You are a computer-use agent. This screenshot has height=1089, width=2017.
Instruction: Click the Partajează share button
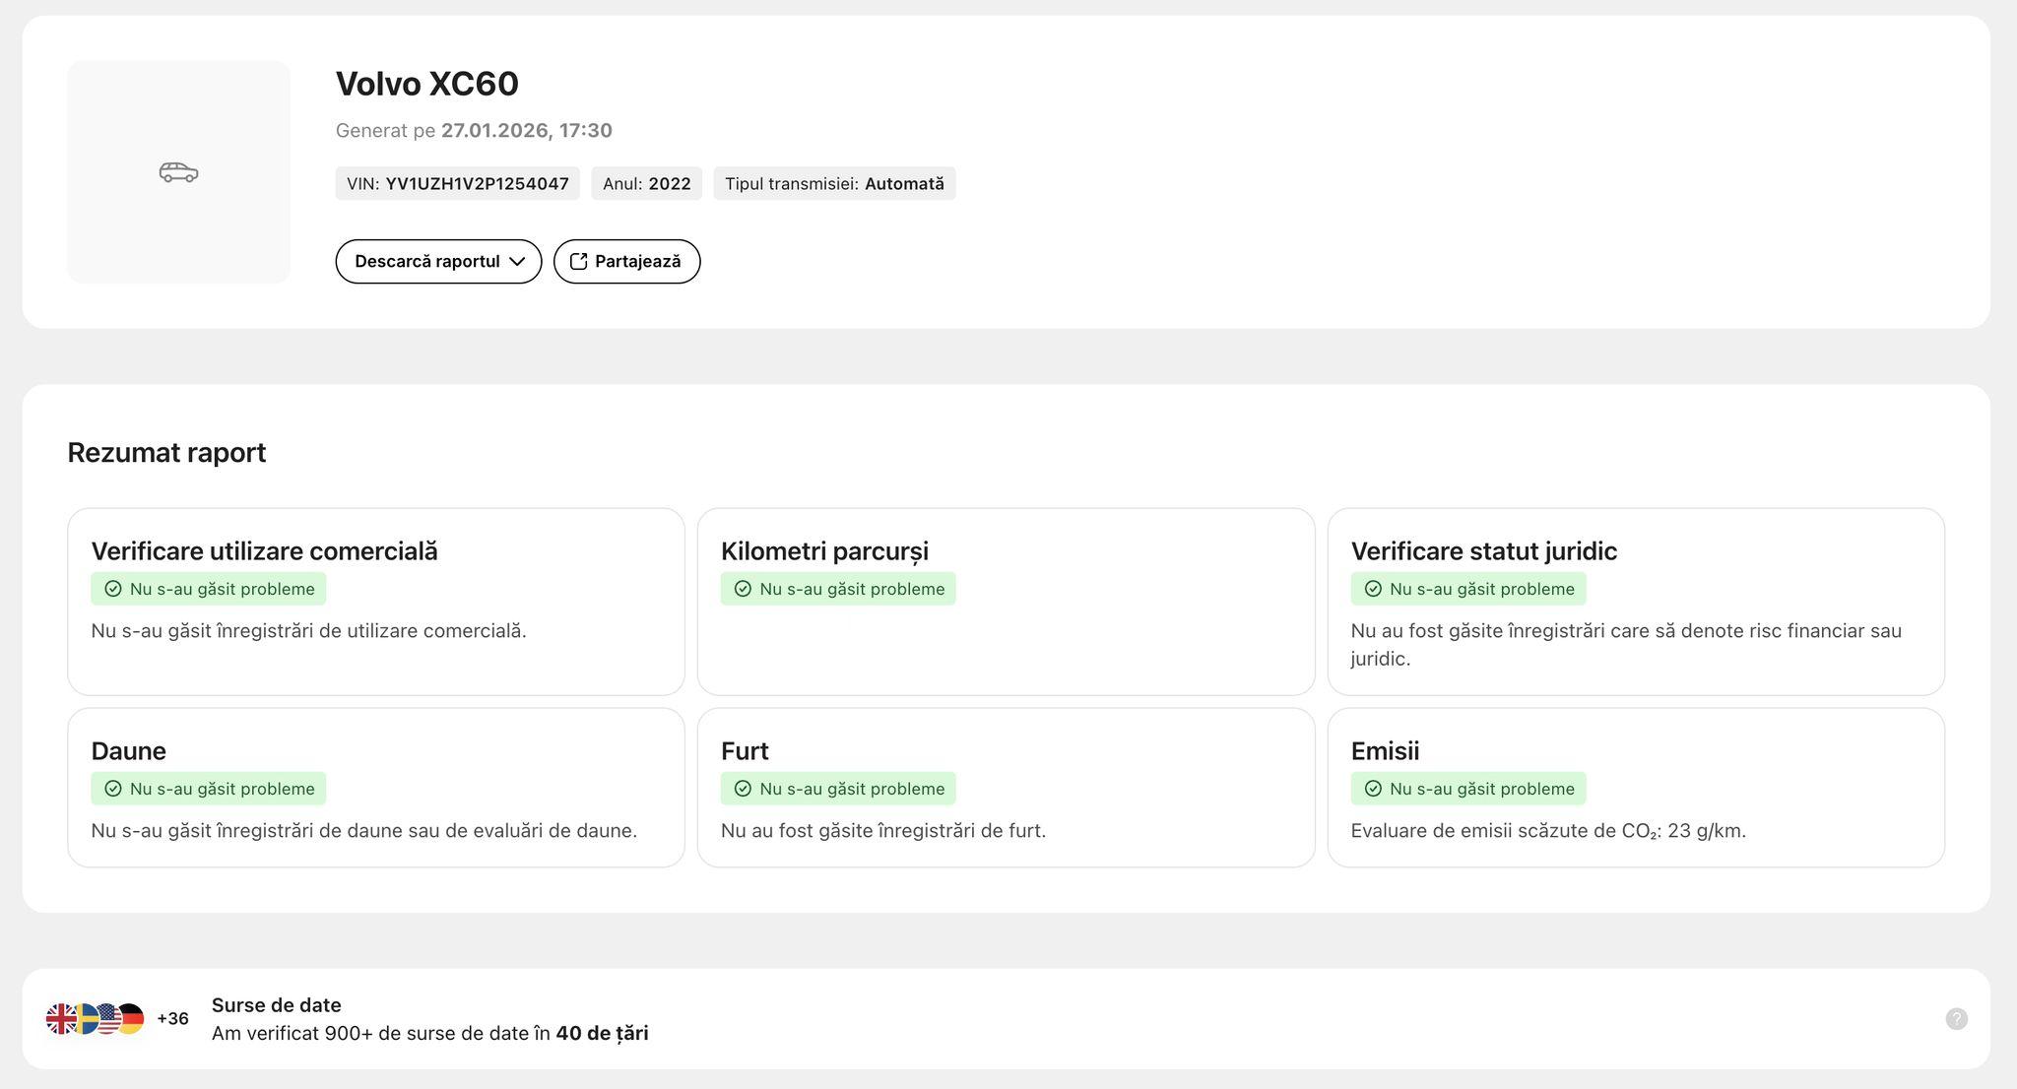tap(626, 262)
